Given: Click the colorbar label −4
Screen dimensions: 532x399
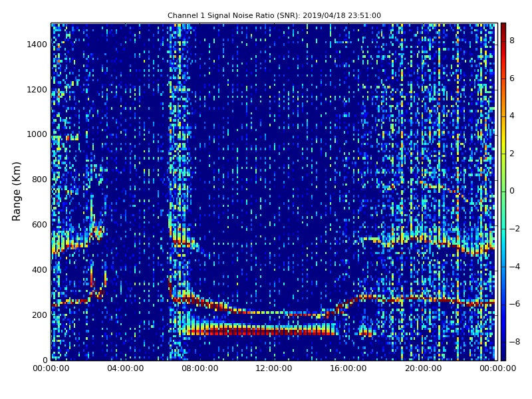Looking at the screenshot, I should (515, 267).
